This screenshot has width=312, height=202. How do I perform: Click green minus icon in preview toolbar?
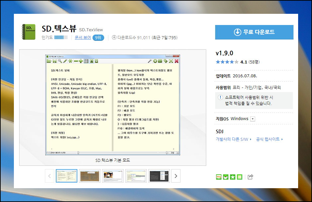tap(76, 61)
